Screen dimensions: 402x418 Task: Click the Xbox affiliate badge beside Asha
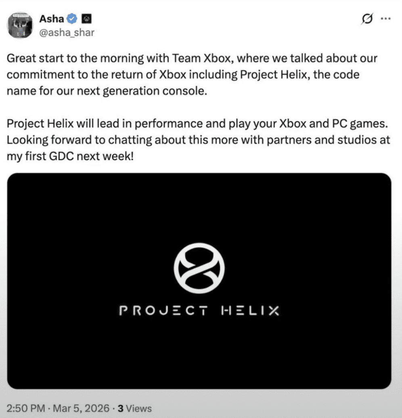point(87,19)
